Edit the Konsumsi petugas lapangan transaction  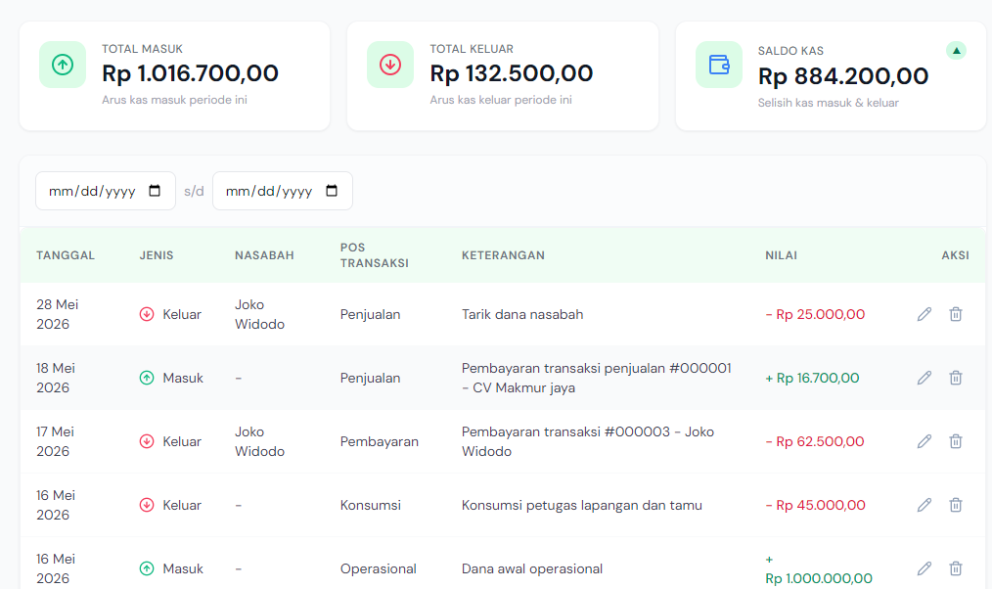coord(924,505)
